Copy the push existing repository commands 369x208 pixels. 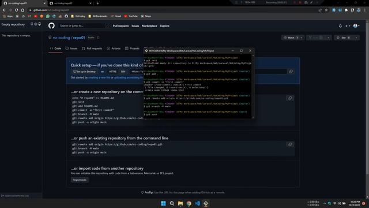(290, 144)
